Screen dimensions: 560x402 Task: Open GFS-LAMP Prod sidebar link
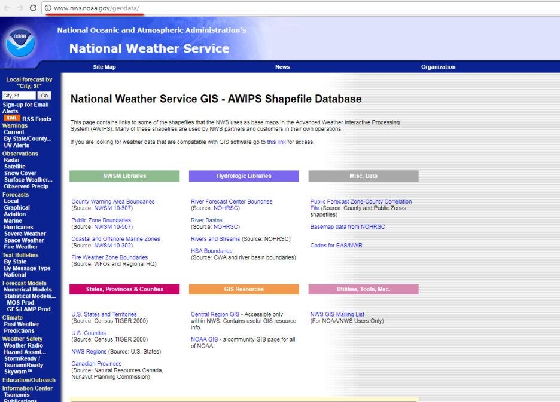29,309
